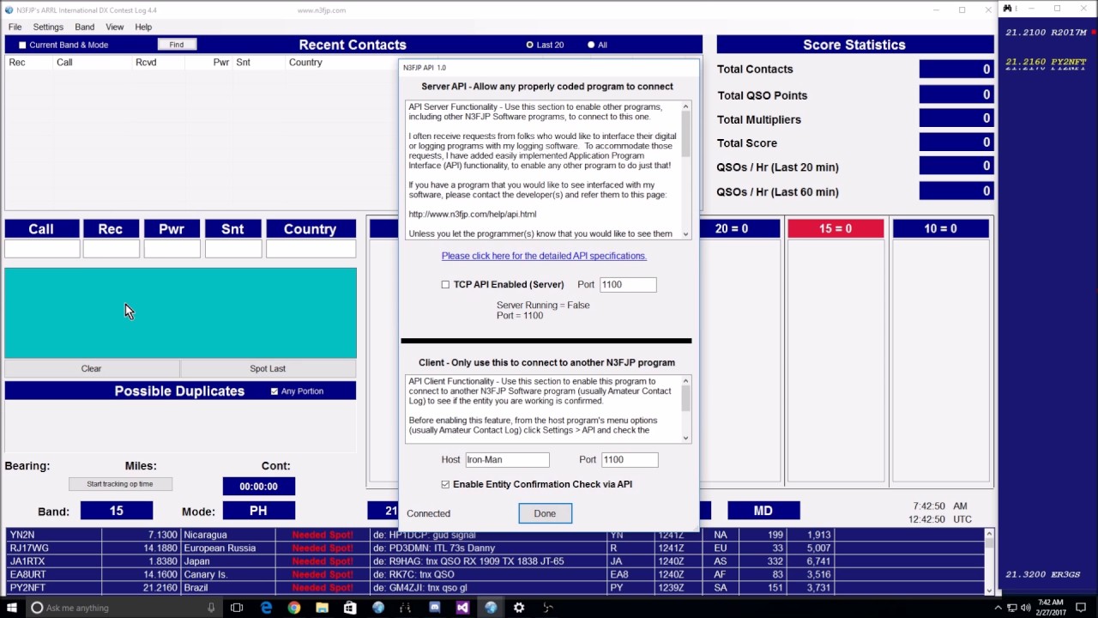This screenshot has height=618, width=1098.
Task: Click the Clear button
Action: point(91,368)
